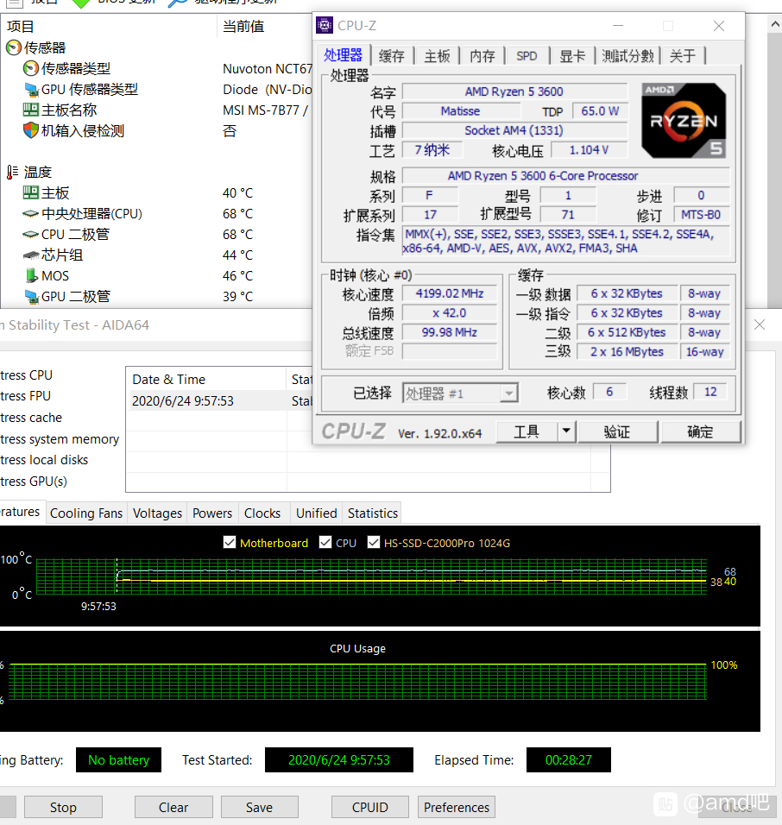Click the Save button

click(260, 807)
